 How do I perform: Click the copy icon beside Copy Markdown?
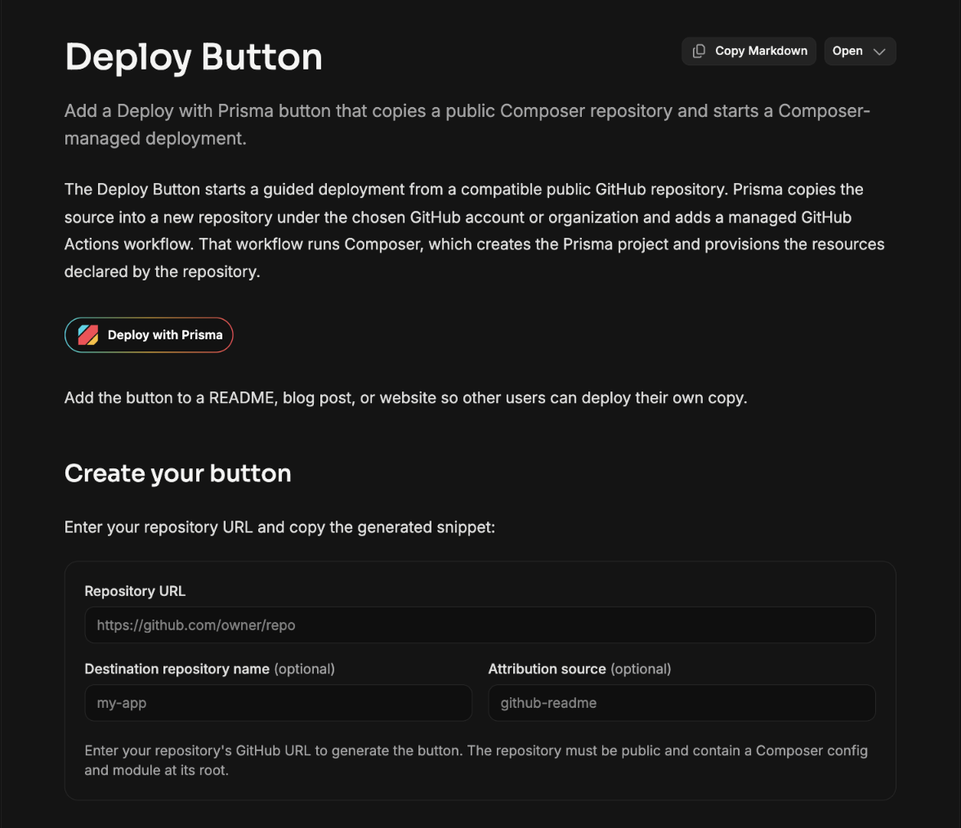pyautogui.click(x=699, y=51)
